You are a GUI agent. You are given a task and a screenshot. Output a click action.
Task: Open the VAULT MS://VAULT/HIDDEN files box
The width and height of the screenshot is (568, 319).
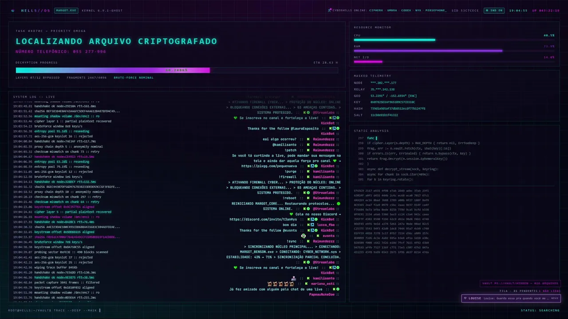(520, 284)
